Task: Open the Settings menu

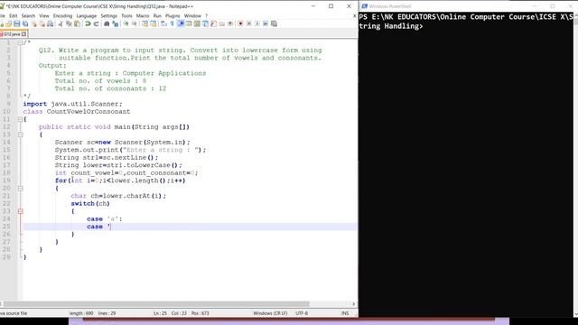Action: pyautogui.click(x=108, y=16)
